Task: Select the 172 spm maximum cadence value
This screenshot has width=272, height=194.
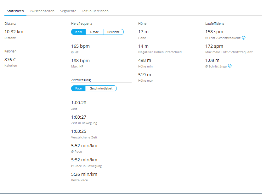Action: (x=214, y=46)
